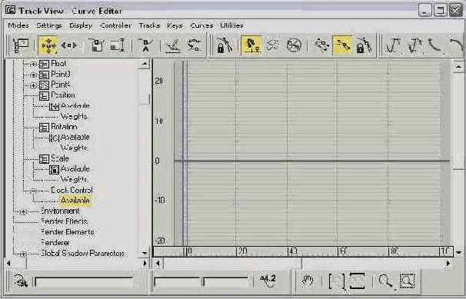The image size is (466, 299).
Task: Open the Display menu
Action: click(81, 25)
